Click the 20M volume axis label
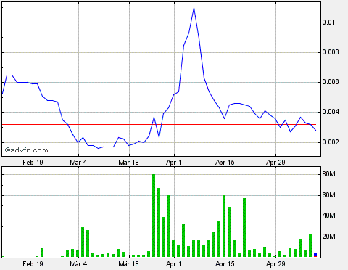The image size is (348, 270). (x=328, y=237)
